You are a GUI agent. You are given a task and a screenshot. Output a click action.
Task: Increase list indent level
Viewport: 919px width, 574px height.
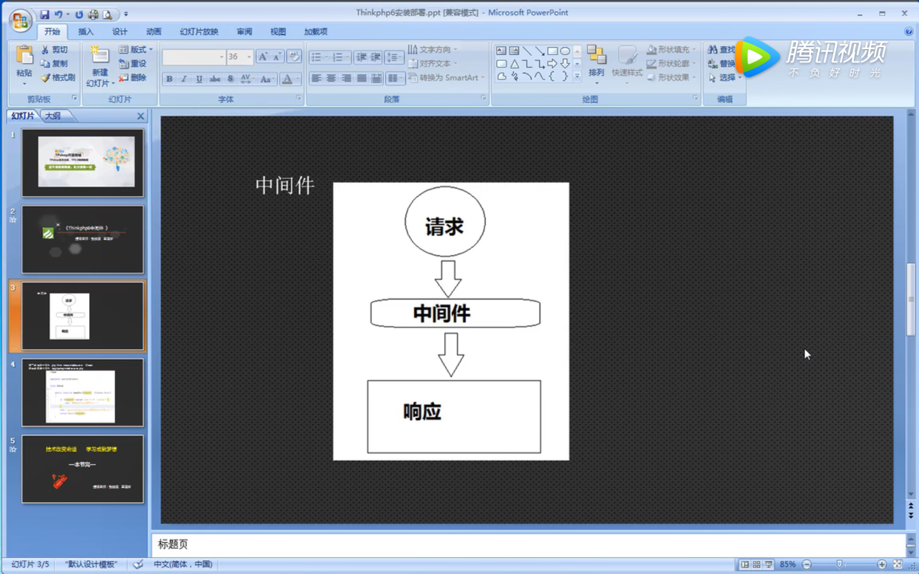[375, 57]
